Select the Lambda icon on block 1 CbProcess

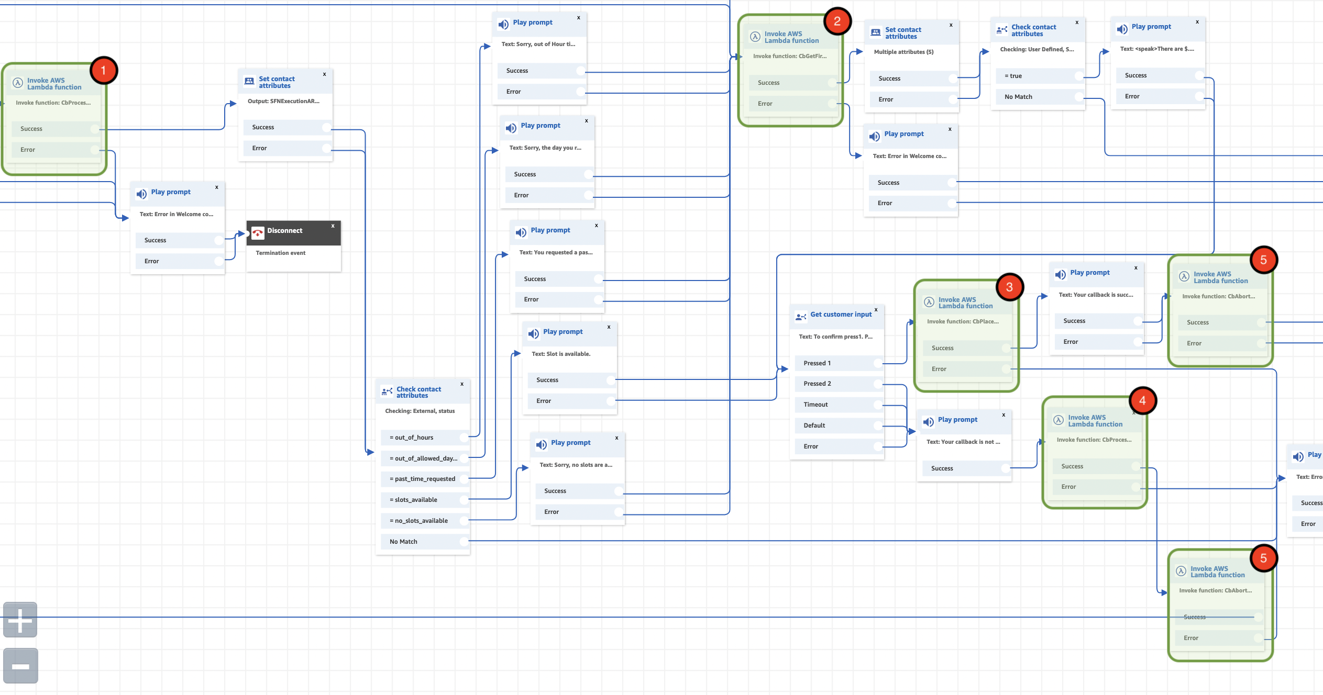point(17,82)
